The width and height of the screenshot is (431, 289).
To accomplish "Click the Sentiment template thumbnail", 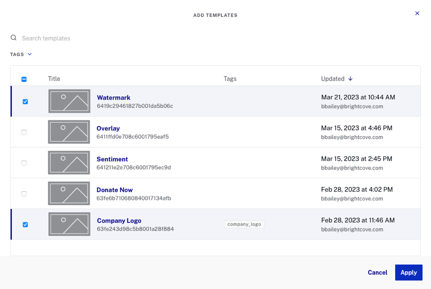I will 69,162.
